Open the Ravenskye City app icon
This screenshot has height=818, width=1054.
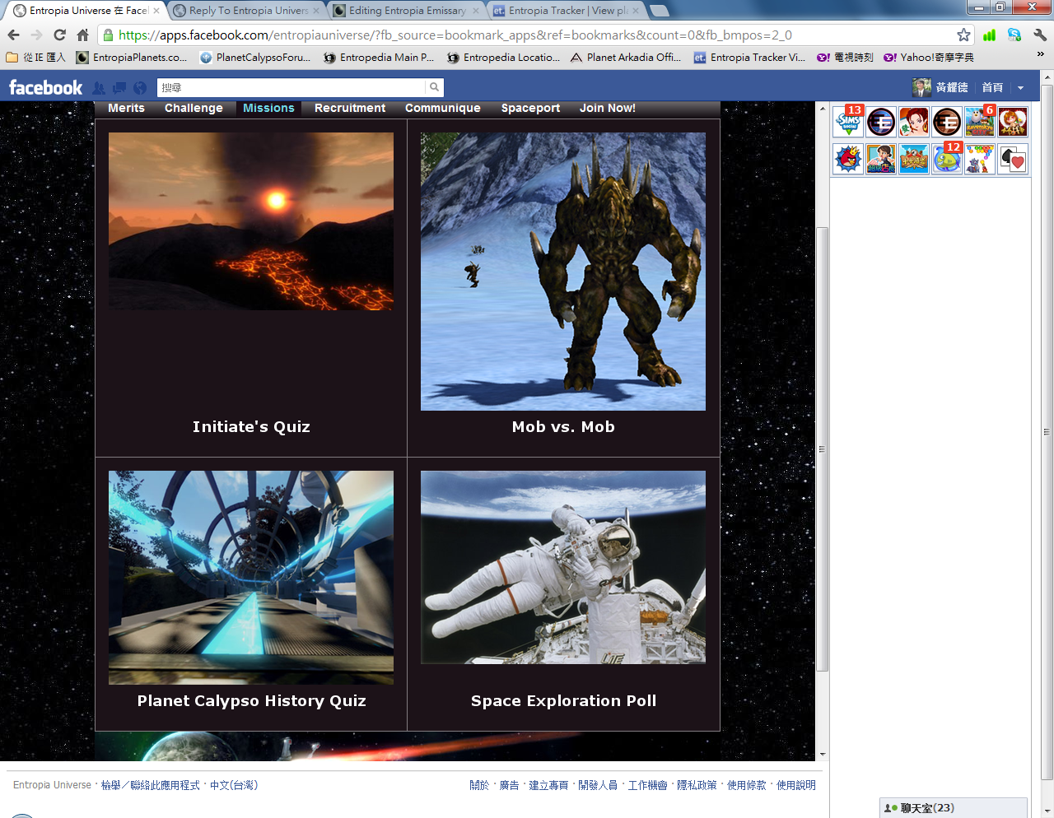(979, 123)
